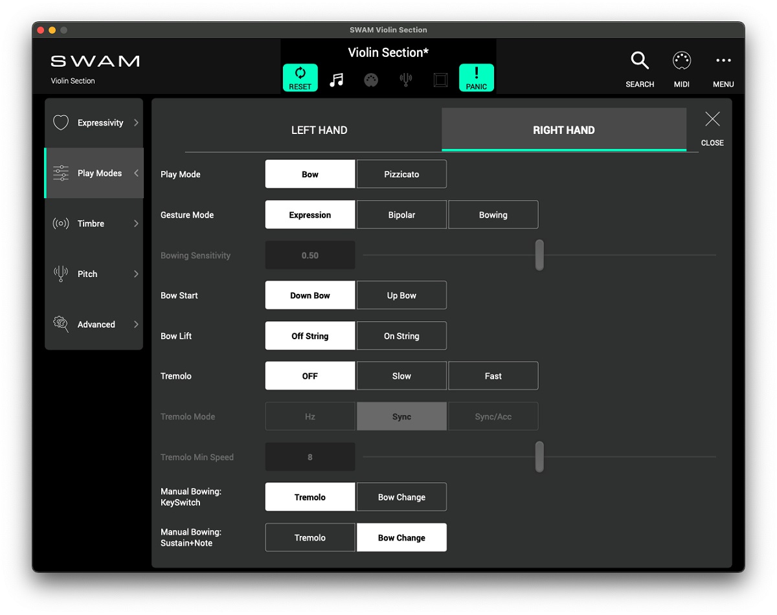
Task: Switch to the RIGHT HAND tab
Action: coord(564,129)
